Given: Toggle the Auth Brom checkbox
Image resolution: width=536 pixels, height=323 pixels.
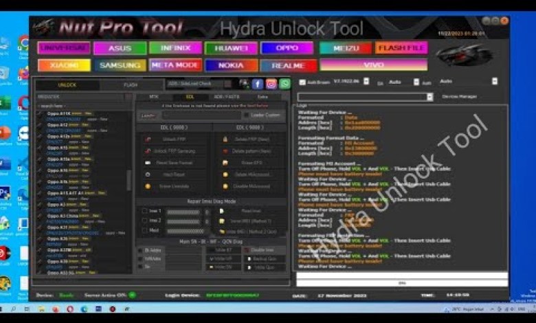Looking at the screenshot, I should (302, 82).
